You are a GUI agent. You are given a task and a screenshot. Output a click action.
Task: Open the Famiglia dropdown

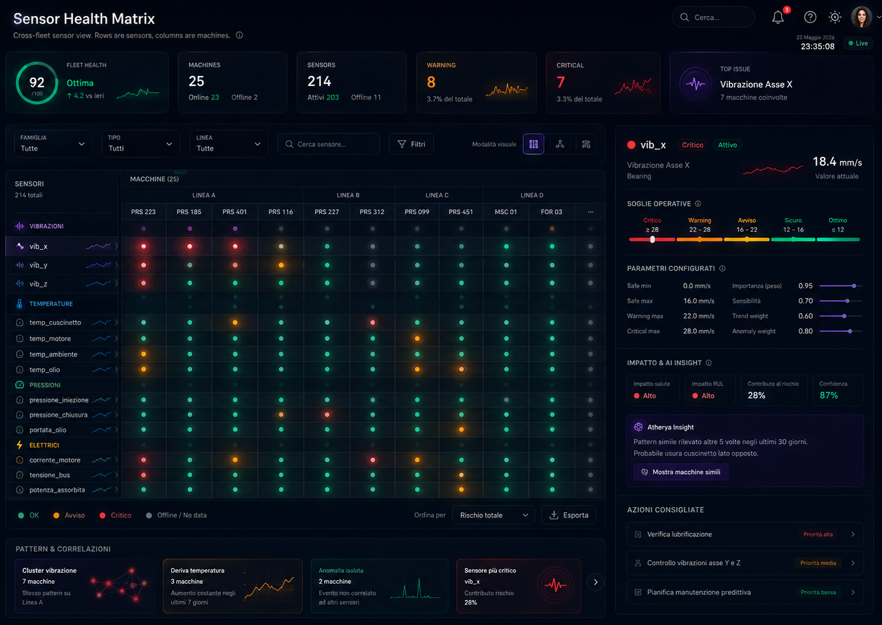click(x=53, y=143)
